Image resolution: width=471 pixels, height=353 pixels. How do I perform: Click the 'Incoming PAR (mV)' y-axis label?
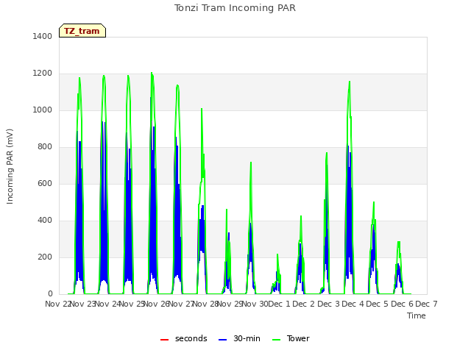click(10, 166)
